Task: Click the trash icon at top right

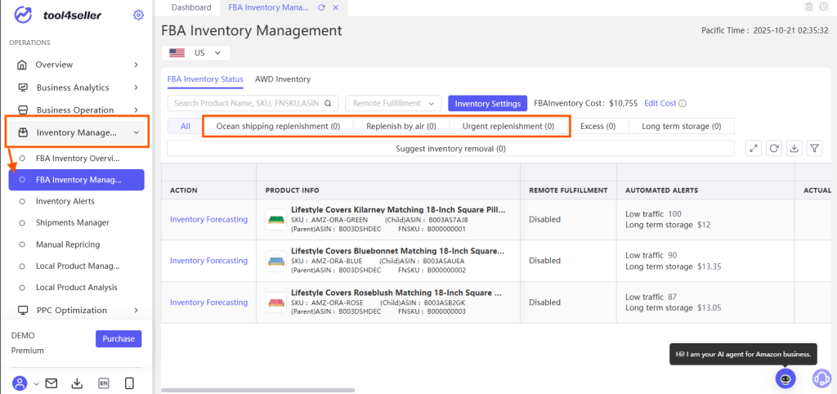Action: point(810,7)
